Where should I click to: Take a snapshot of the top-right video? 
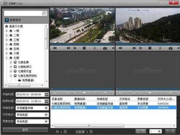(x=171, y=48)
